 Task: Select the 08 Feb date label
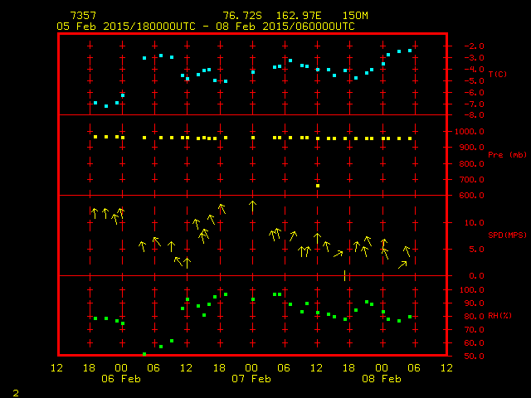tap(381, 379)
